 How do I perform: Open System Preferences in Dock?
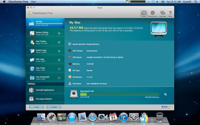[x=134, y=117]
